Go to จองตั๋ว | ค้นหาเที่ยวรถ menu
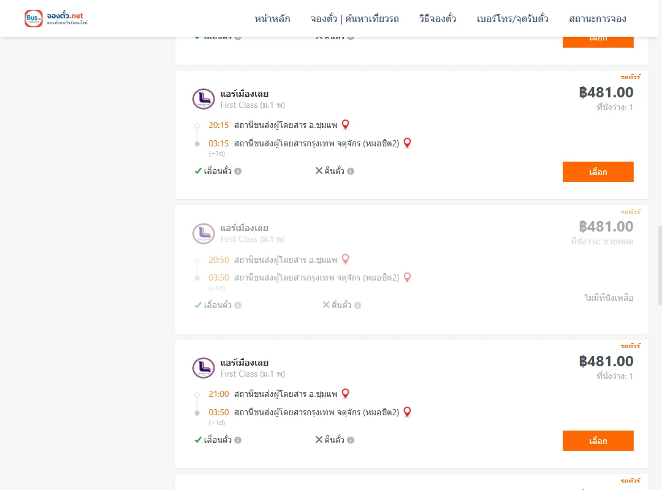The image size is (662, 490). tap(355, 18)
